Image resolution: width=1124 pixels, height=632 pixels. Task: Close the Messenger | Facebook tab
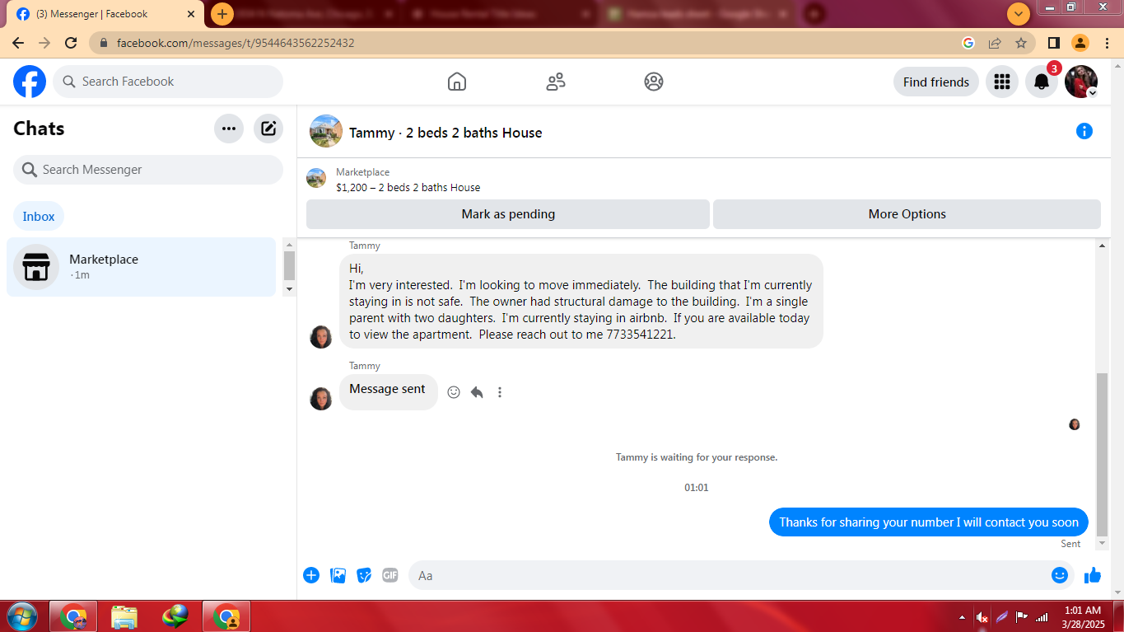click(191, 14)
